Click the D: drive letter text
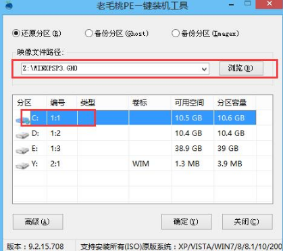 [35, 133]
